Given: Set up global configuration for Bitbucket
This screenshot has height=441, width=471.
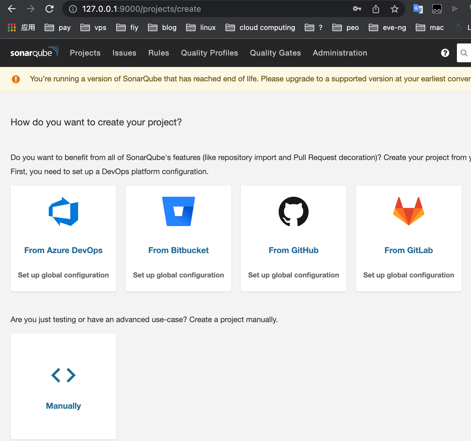Looking at the screenshot, I should click(179, 275).
